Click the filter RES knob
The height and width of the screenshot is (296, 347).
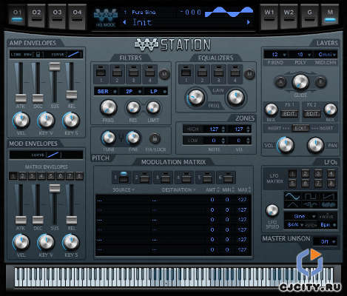(133, 107)
